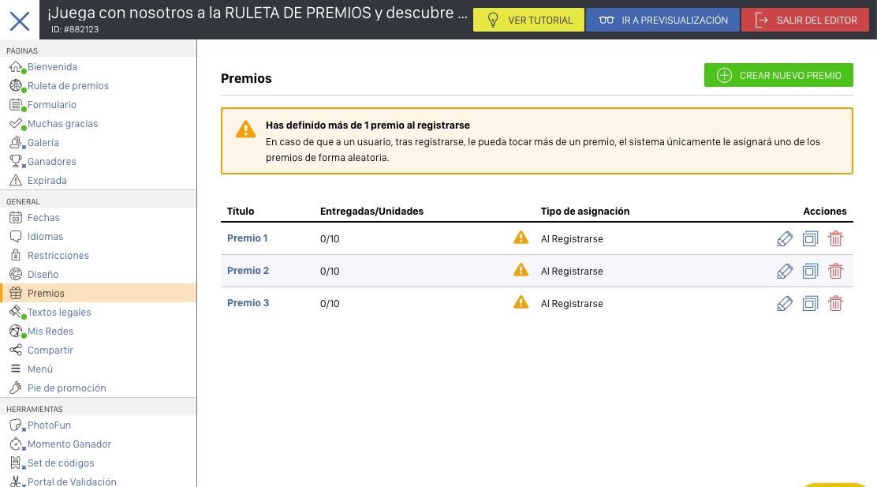This screenshot has height=487, width=877.
Task: Open the Restricciones settings
Action: tap(57, 255)
